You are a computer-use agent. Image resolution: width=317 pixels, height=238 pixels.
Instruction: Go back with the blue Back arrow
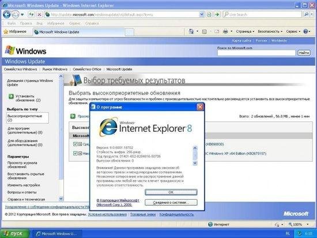pos(6,14)
